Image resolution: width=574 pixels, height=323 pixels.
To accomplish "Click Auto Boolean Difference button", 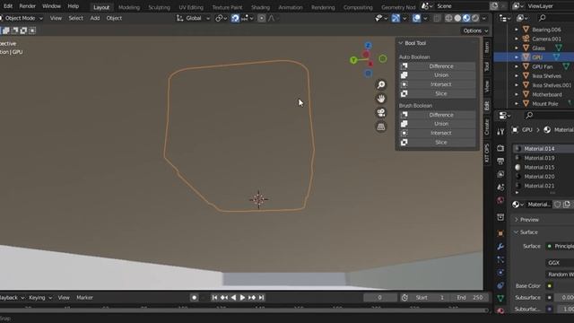I will pos(438,66).
